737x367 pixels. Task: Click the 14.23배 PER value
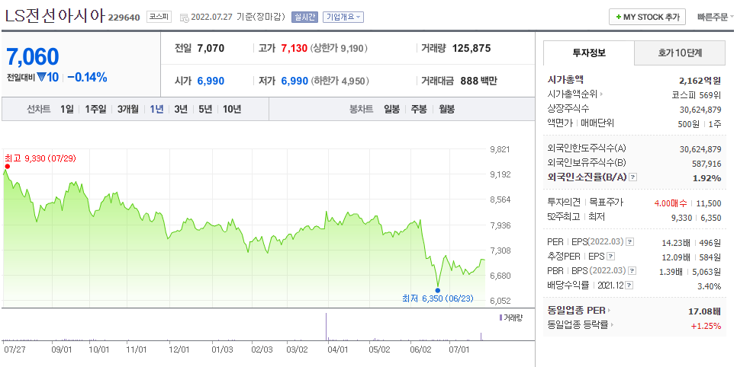click(676, 243)
